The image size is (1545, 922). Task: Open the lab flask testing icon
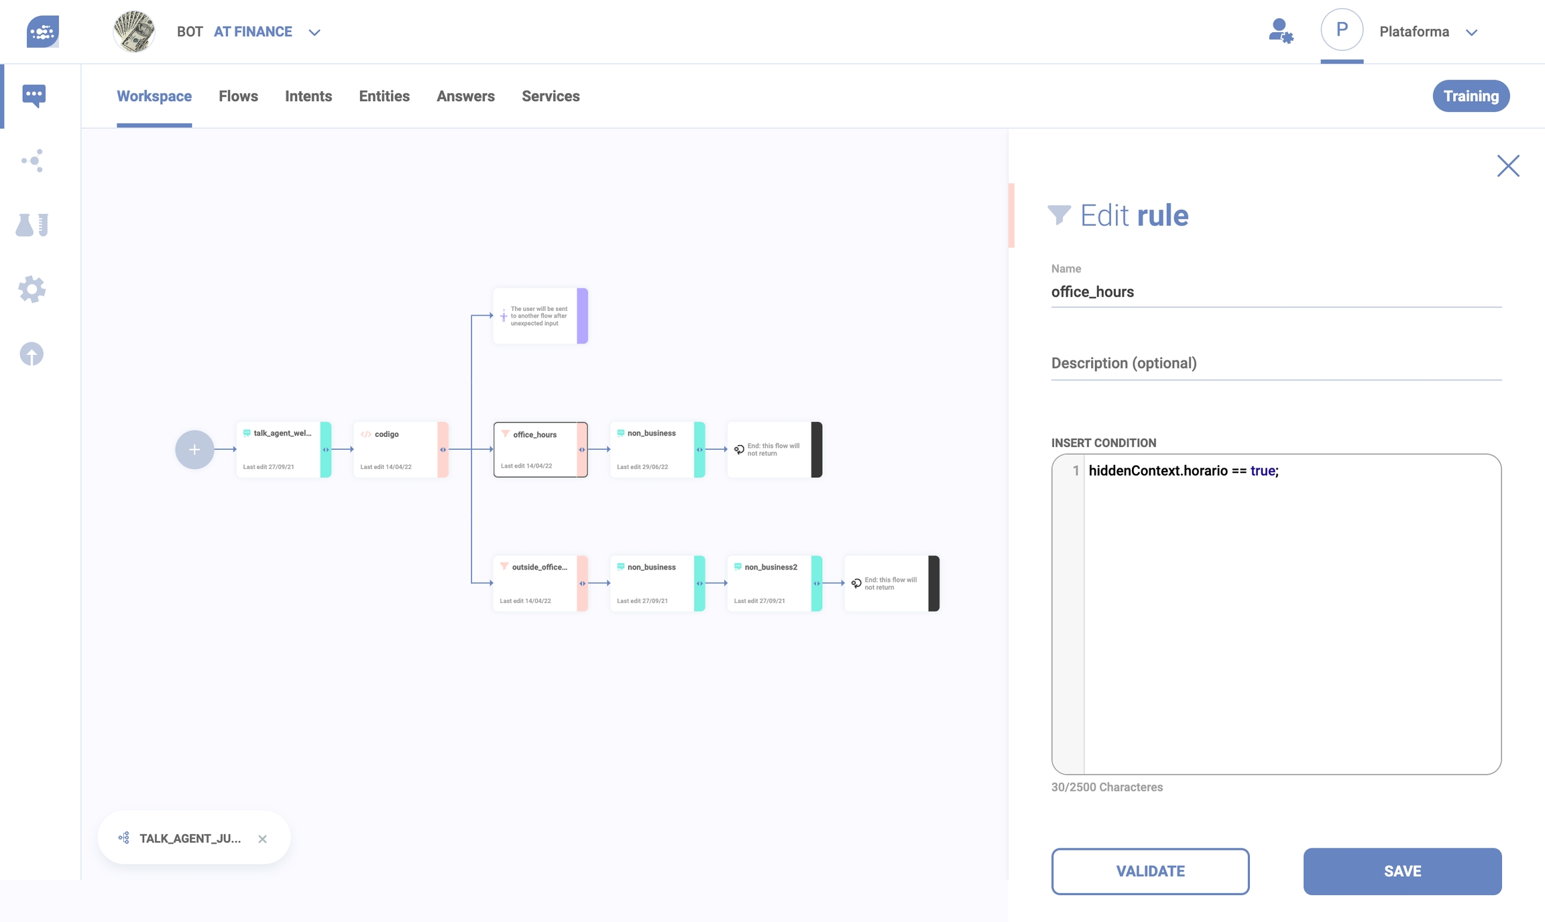point(32,225)
